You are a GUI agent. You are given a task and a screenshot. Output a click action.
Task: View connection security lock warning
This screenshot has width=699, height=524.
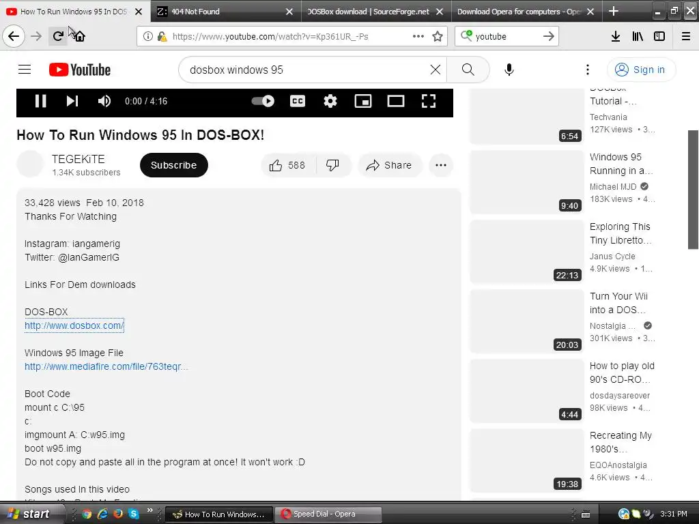162,36
